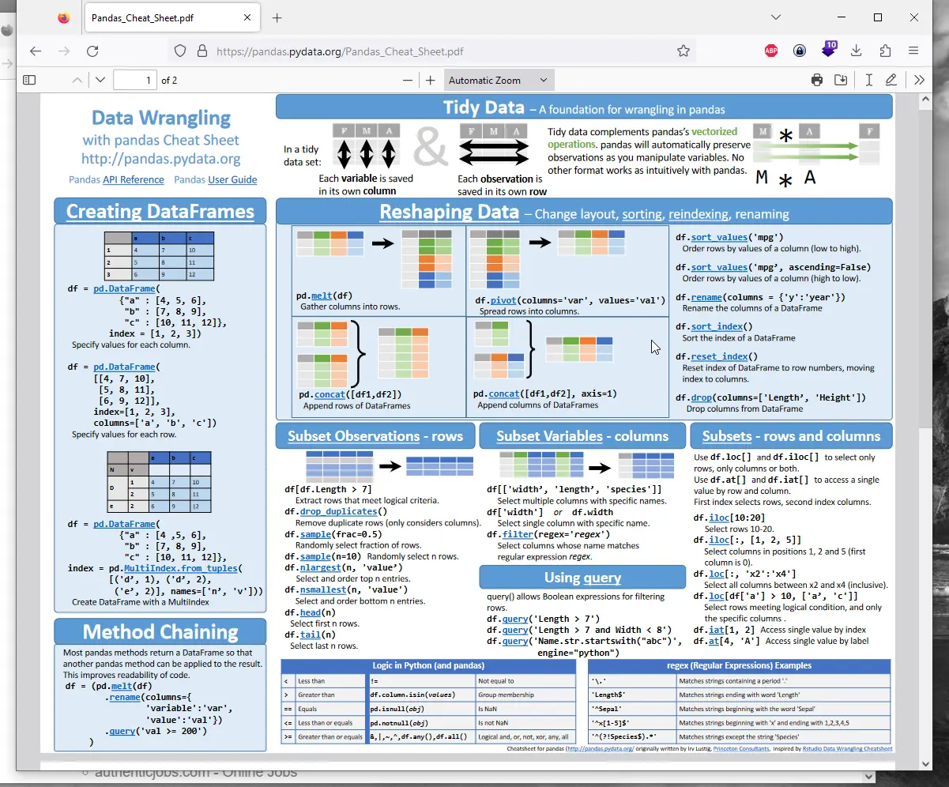This screenshot has width=949, height=787.
Task: Print the PDF document
Action: click(817, 80)
